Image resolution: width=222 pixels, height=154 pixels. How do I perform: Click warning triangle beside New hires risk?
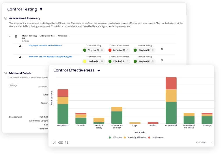click(x=20, y=57)
